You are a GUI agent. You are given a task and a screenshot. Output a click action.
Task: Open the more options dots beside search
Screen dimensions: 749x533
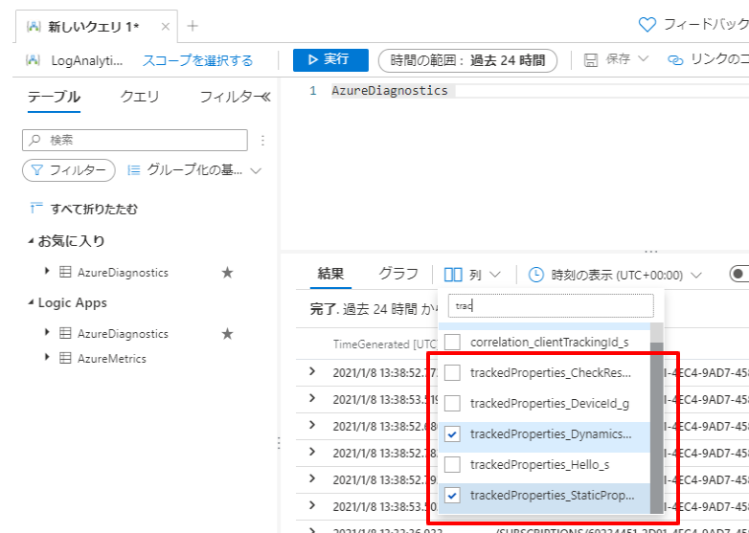click(262, 141)
